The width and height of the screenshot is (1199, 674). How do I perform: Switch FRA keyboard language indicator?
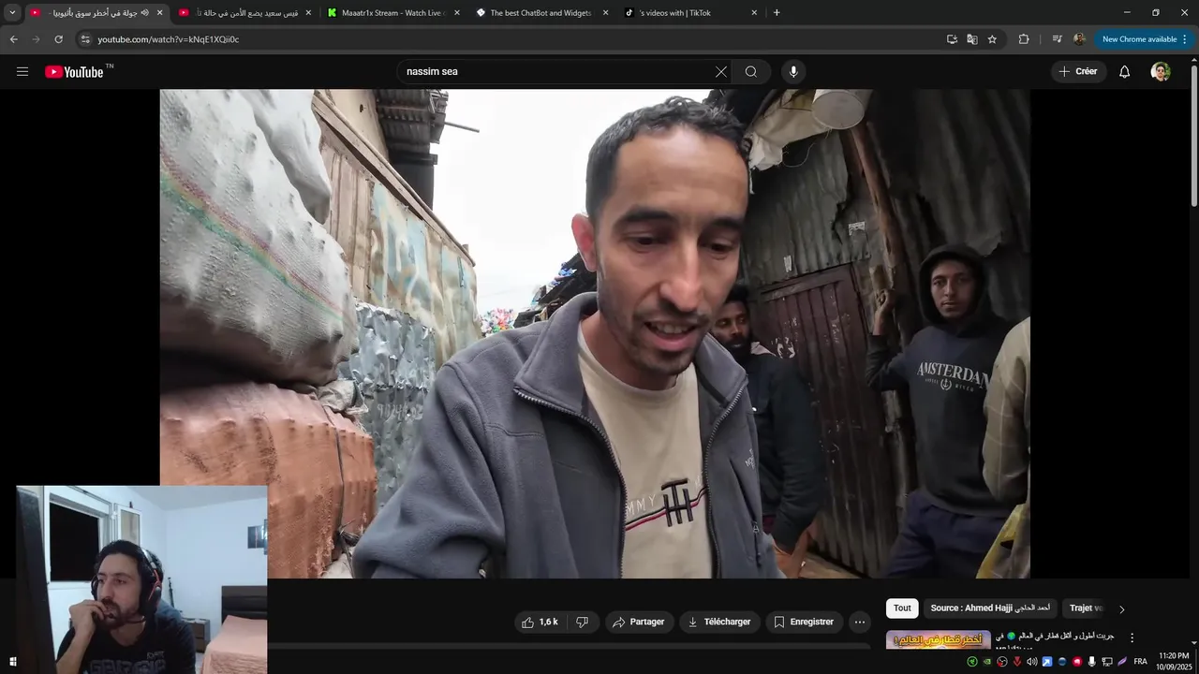[x=1140, y=662]
